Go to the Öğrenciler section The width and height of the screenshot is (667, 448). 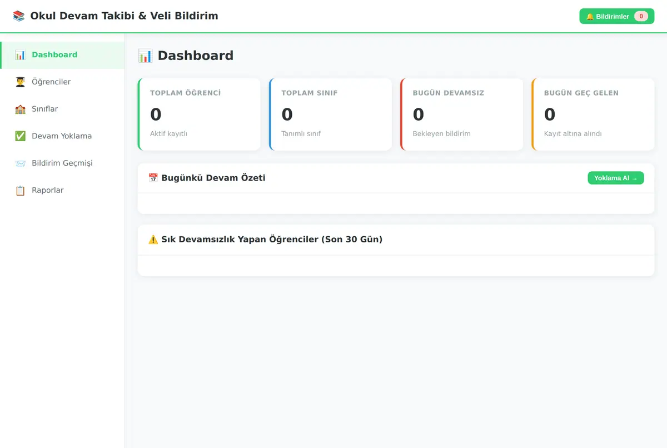(62, 82)
